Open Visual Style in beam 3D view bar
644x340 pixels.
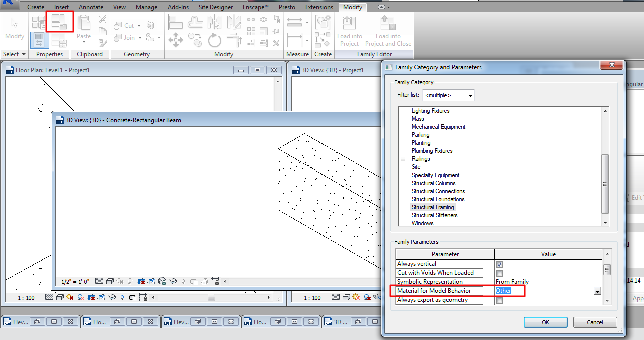109,281
